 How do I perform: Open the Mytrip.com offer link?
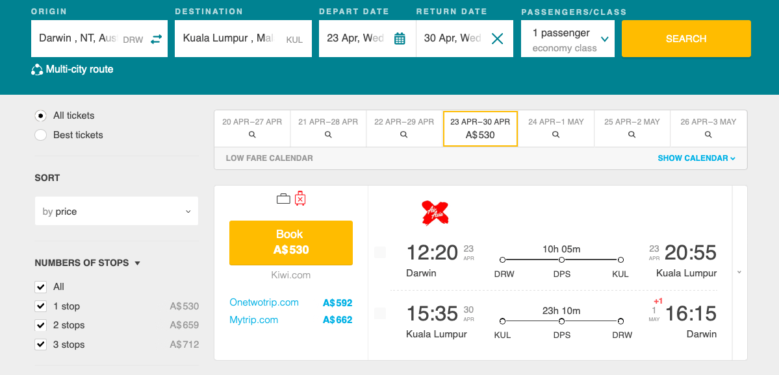click(x=253, y=319)
